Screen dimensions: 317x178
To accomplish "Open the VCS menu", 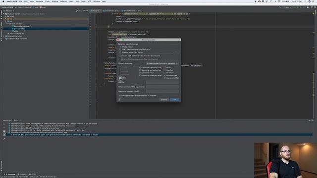I will [x=89, y=1].
